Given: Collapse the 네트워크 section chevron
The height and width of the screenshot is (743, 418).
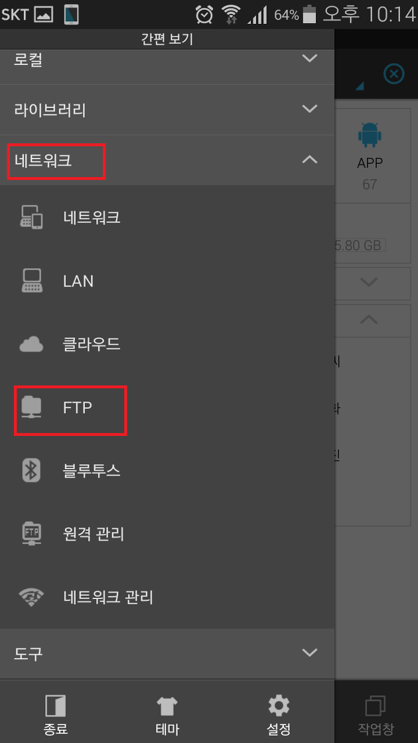Looking at the screenshot, I should click(310, 160).
